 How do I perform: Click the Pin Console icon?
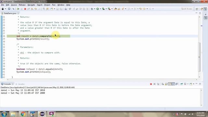pos(181,84)
